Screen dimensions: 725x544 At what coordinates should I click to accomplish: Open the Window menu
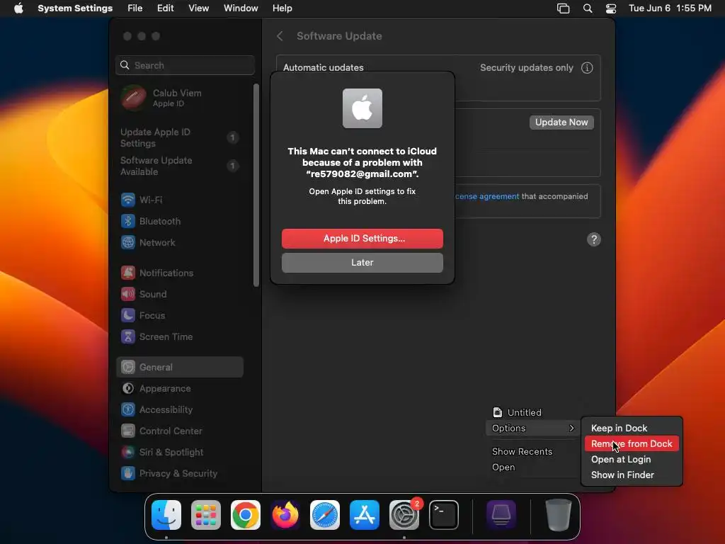click(241, 8)
